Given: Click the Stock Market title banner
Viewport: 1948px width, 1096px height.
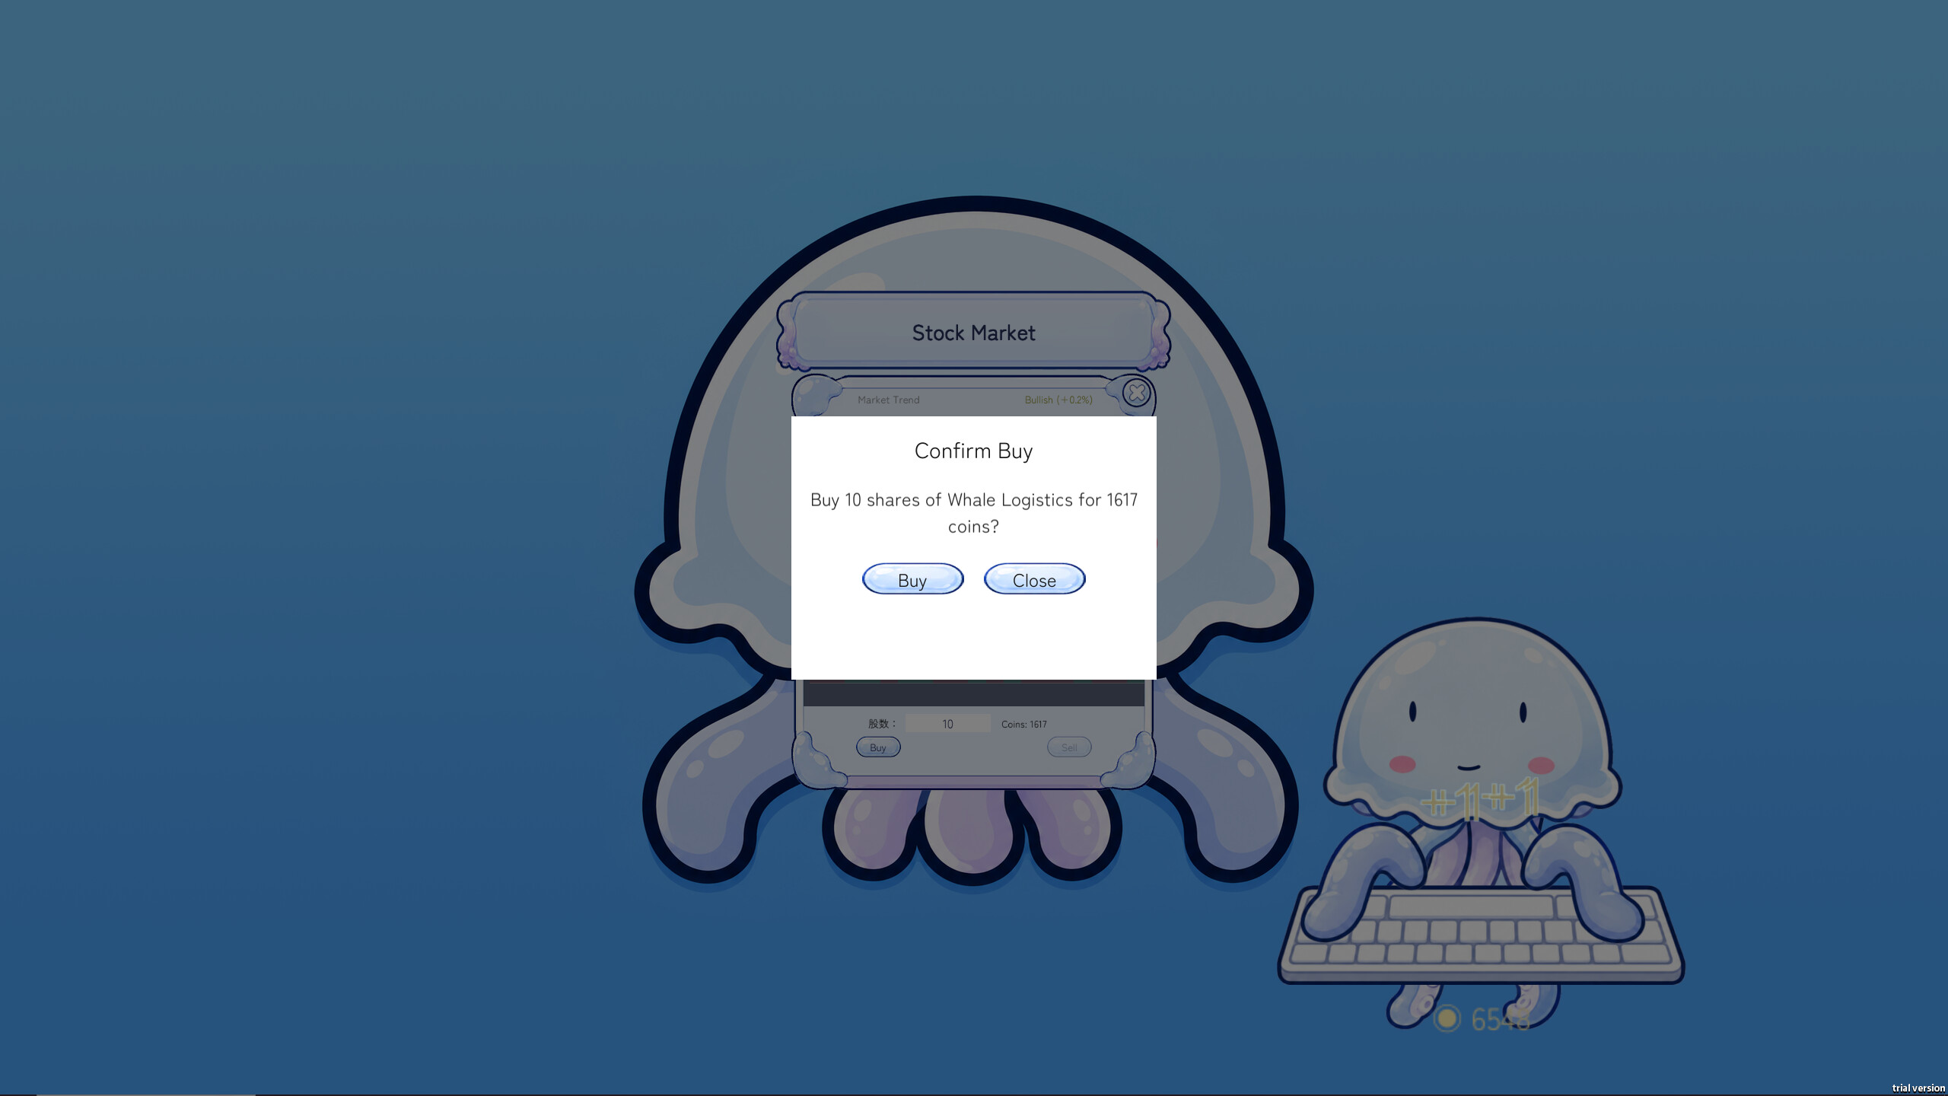Looking at the screenshot, I should point(973,333).
